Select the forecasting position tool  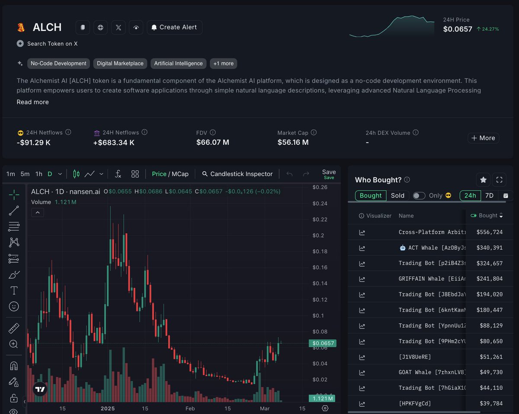14,258
